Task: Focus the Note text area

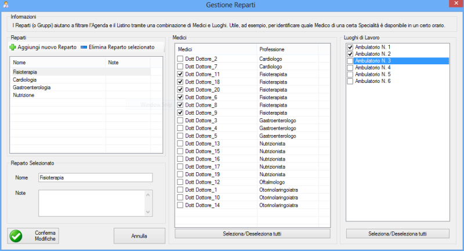Action: pyautogui.click(x=92, y=203)
